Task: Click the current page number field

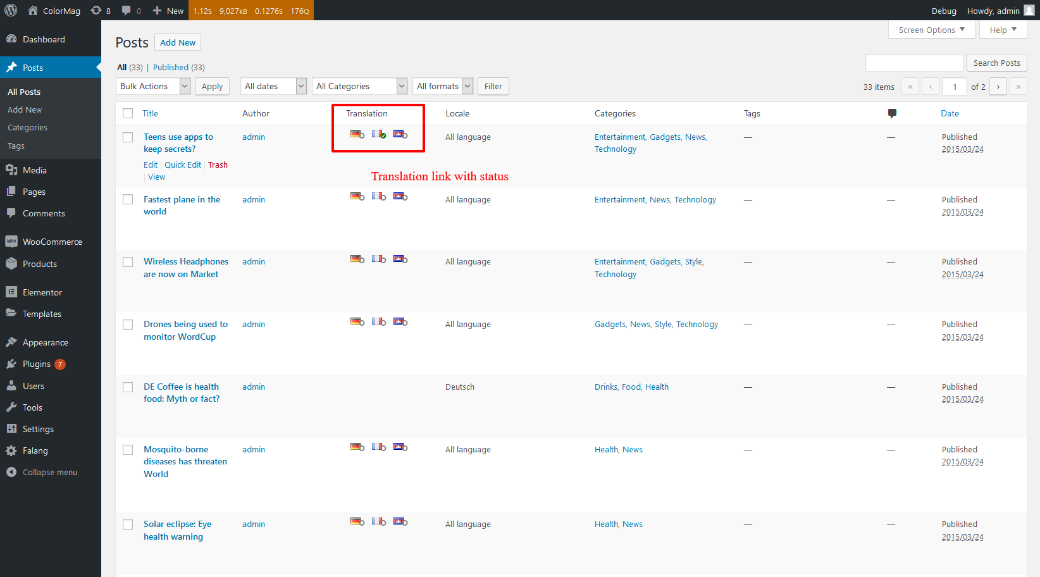Action: coord(955,87)
